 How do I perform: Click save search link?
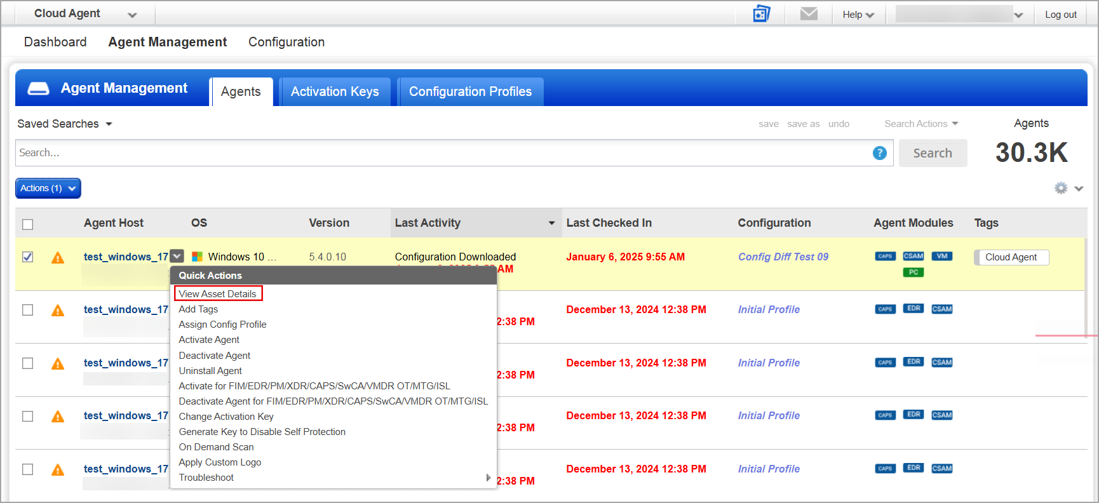click(769, 124)
